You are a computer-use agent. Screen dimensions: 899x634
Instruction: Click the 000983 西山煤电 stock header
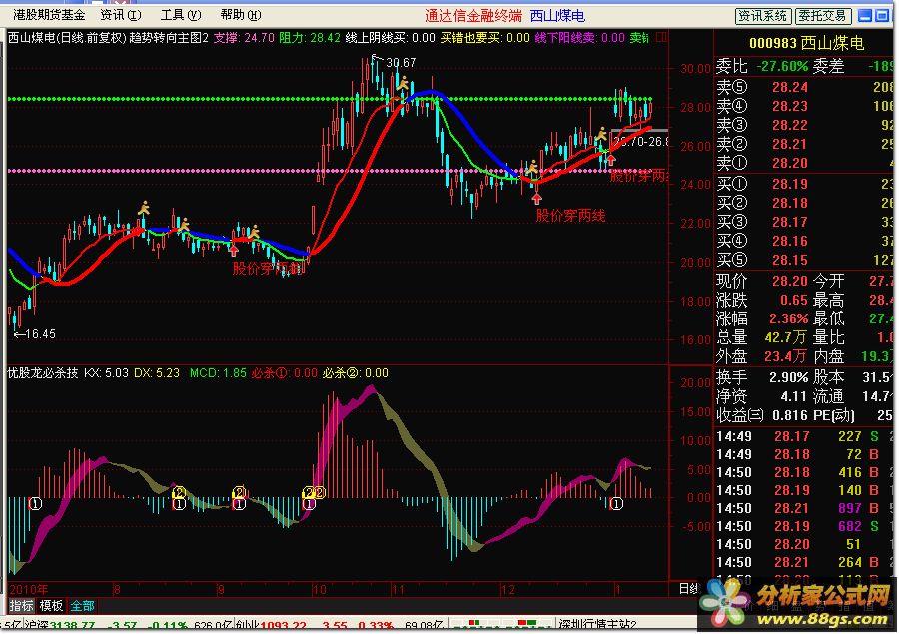point(806,43)
